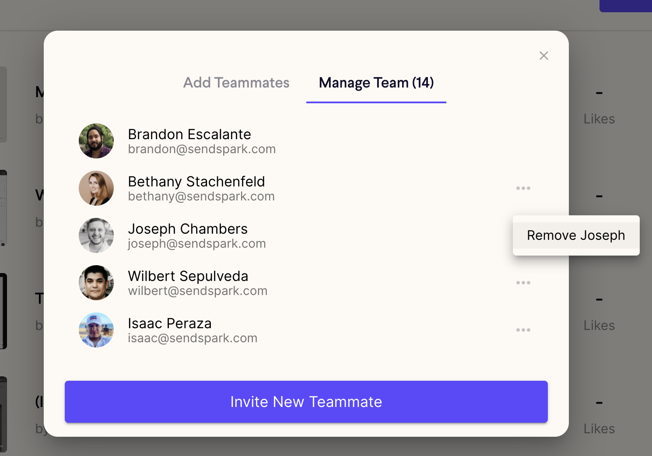Click the Invite New Teammate button
This screenshot has height=456, width=652.
click(306, 402)
